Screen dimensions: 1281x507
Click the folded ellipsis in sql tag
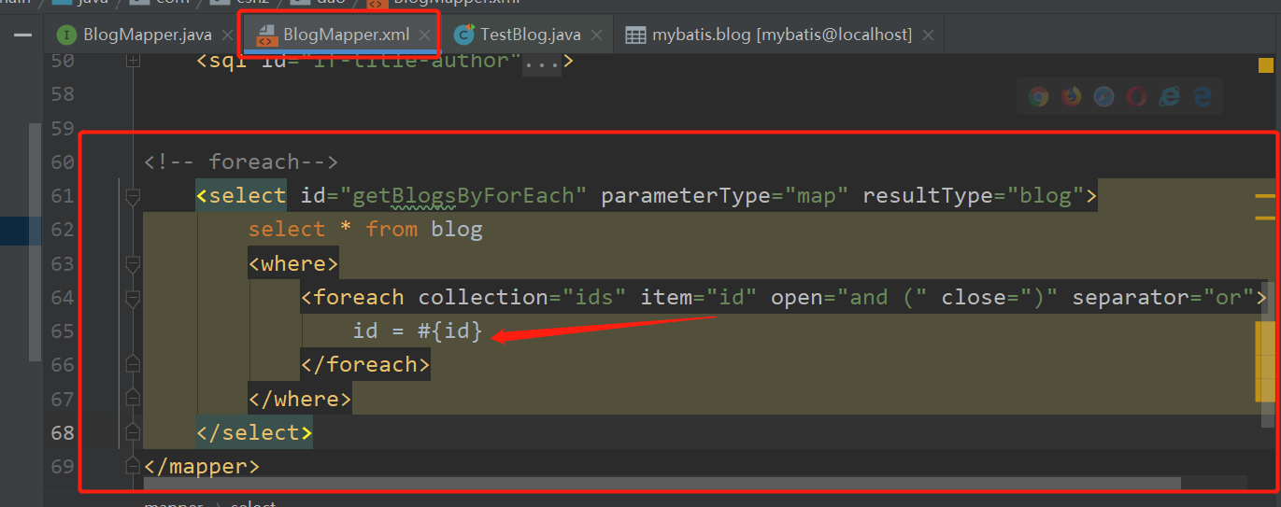(x=541, y=62)
